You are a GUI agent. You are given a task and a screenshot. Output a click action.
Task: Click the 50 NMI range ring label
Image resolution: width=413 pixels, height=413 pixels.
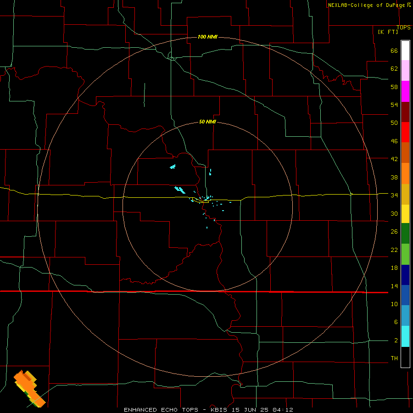click(207, 122)
